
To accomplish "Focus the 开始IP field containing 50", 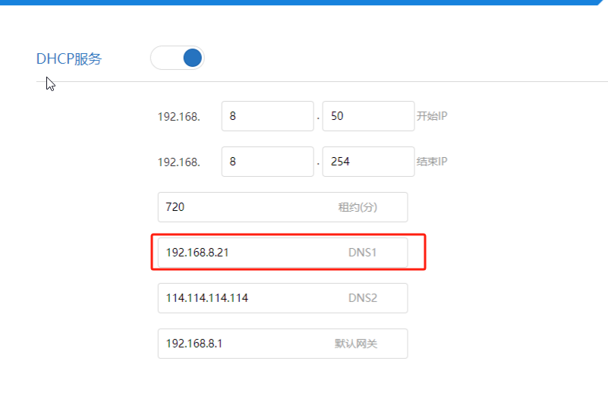I will pos(368,116).
